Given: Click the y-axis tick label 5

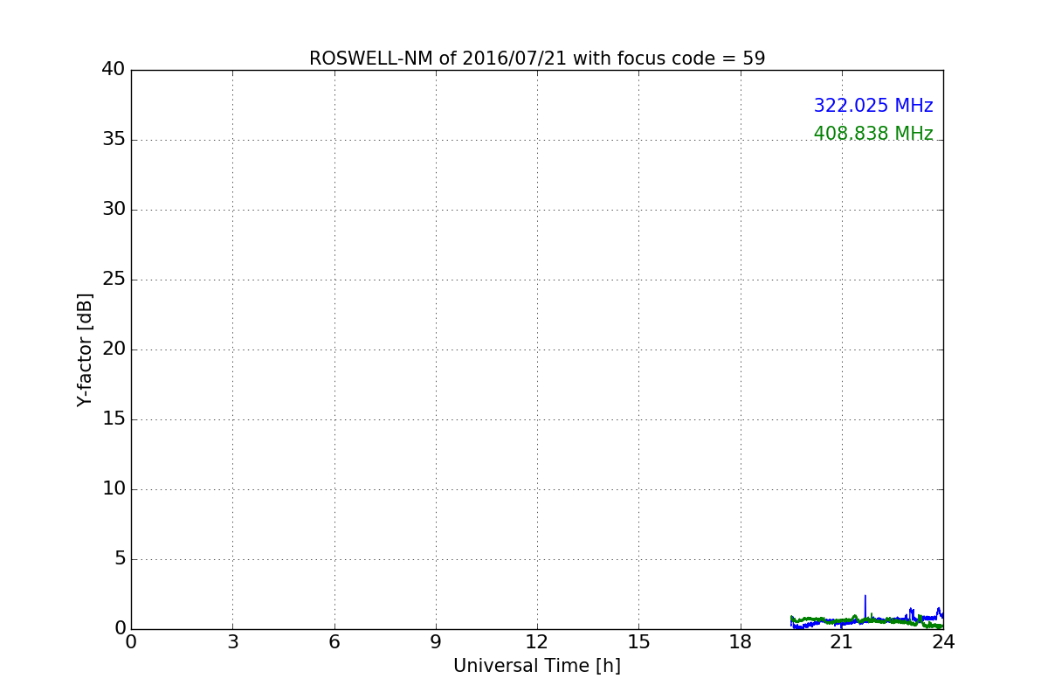Looking at the screenshot, I should [120, 558].
